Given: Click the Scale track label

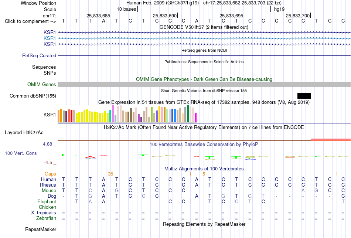Looking at the screenshot, I should tap(50, 9).
